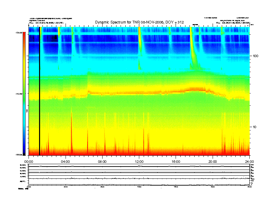Click the -142.50 color bar label
This screenshot has height=208, width=269.
click(19, 94)
